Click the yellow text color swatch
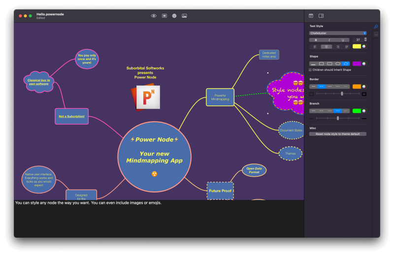The height and width of the screenshot is (256, 394). pos(357,46)
